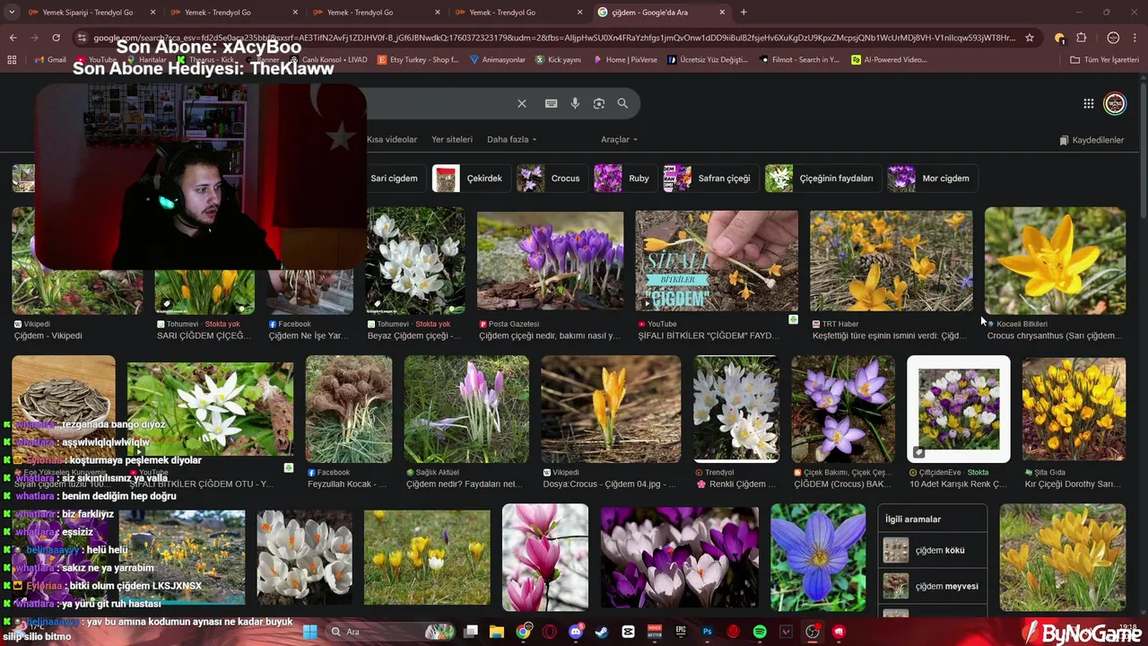Screen dimensions: 1148x646
Task: Open 'Tüm Yer İşaretleri' bookmarks folder
Action: point(1104,59)
